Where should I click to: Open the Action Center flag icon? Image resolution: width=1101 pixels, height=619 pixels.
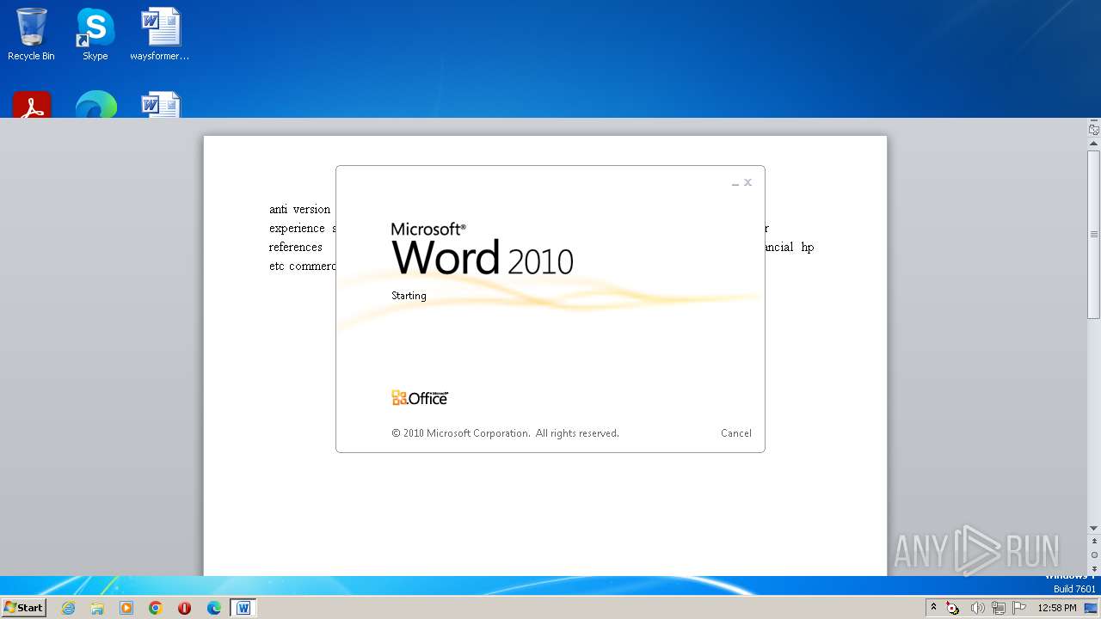coord(1020,608)
